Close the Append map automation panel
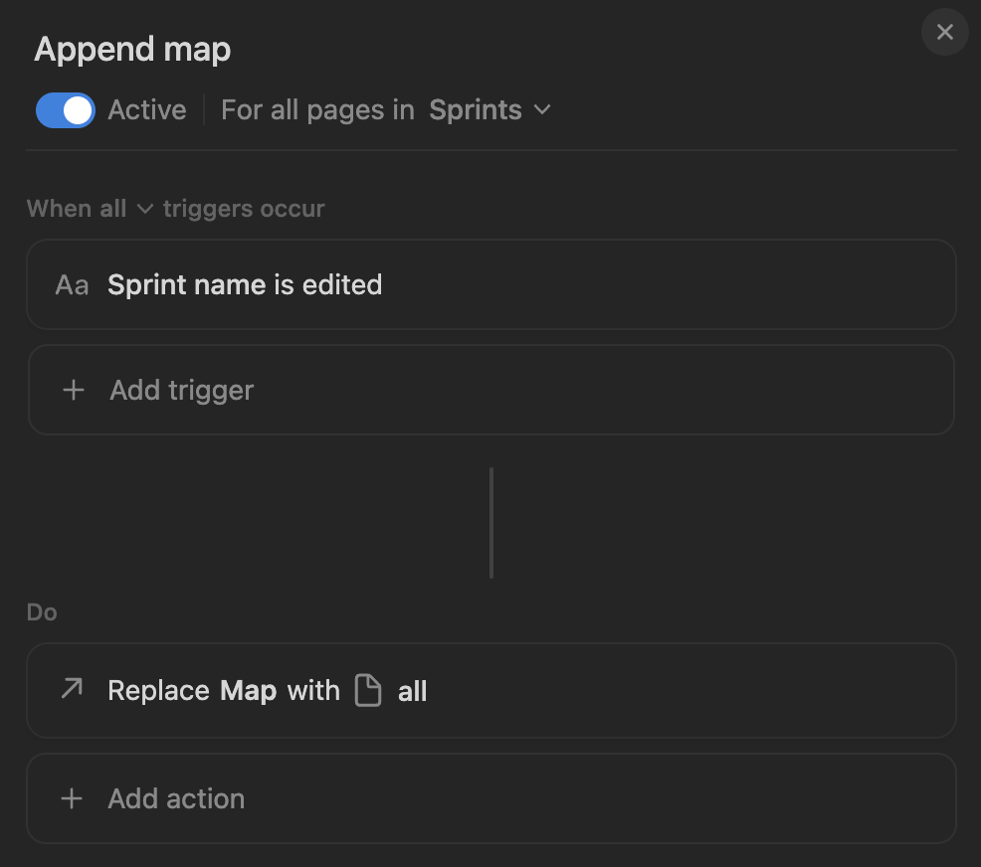This screenshot has height=867, width=981. pos(945,32)
